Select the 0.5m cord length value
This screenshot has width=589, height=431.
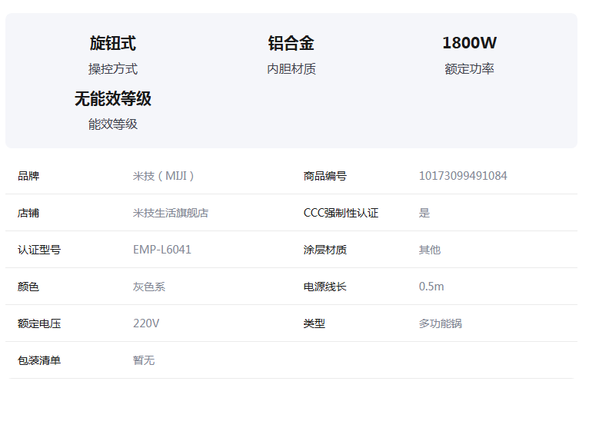[x=431, y=287]
